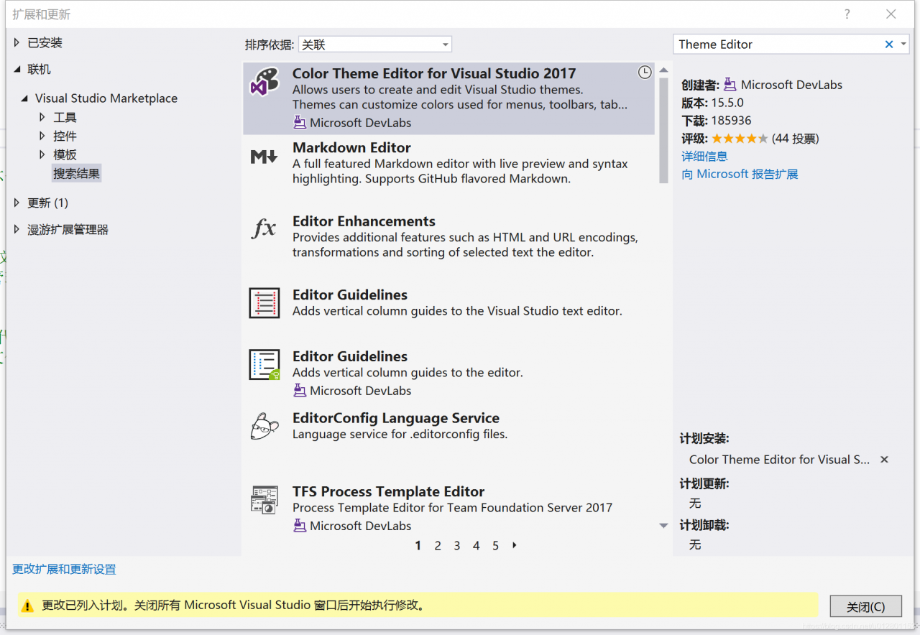Go to results page 3
This screenshot has width=920, height=635.
click(456, 546)
